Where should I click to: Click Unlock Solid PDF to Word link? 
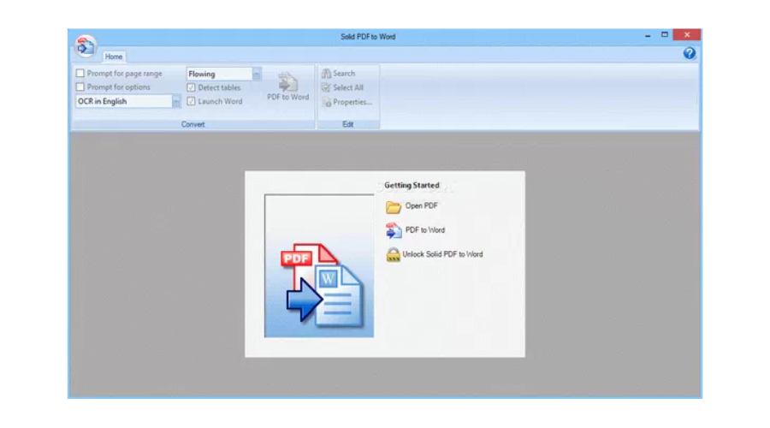(x=442, y=254)
